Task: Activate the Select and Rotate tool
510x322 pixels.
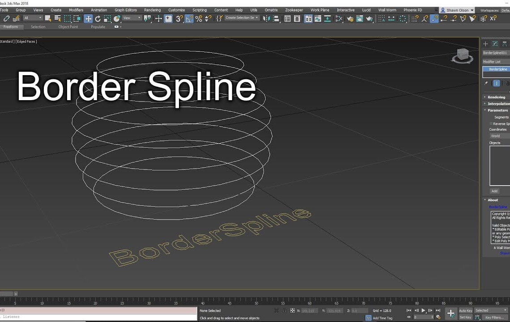Action: tap(98, 19)
